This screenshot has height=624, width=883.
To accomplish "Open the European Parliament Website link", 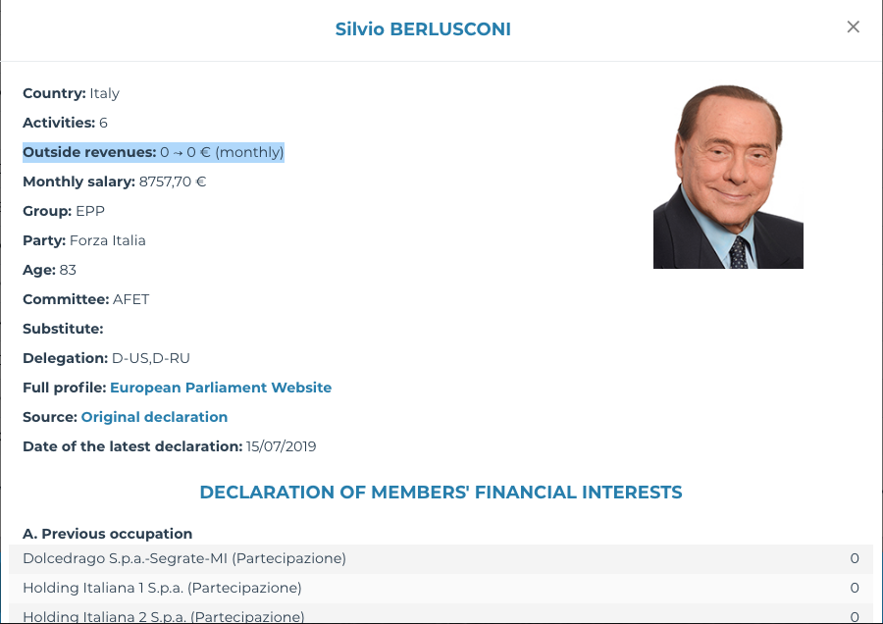I will pyautogui.click(x=221, y=388).
